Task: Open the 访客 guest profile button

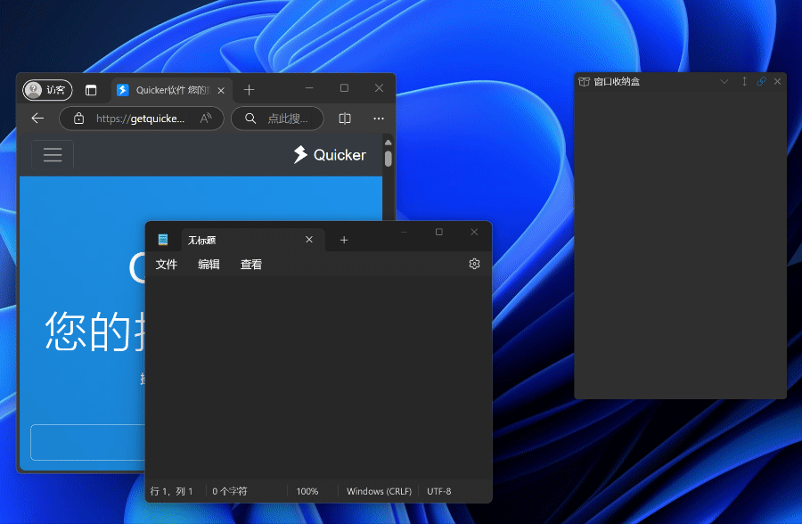Action: (x=47, y=90)
